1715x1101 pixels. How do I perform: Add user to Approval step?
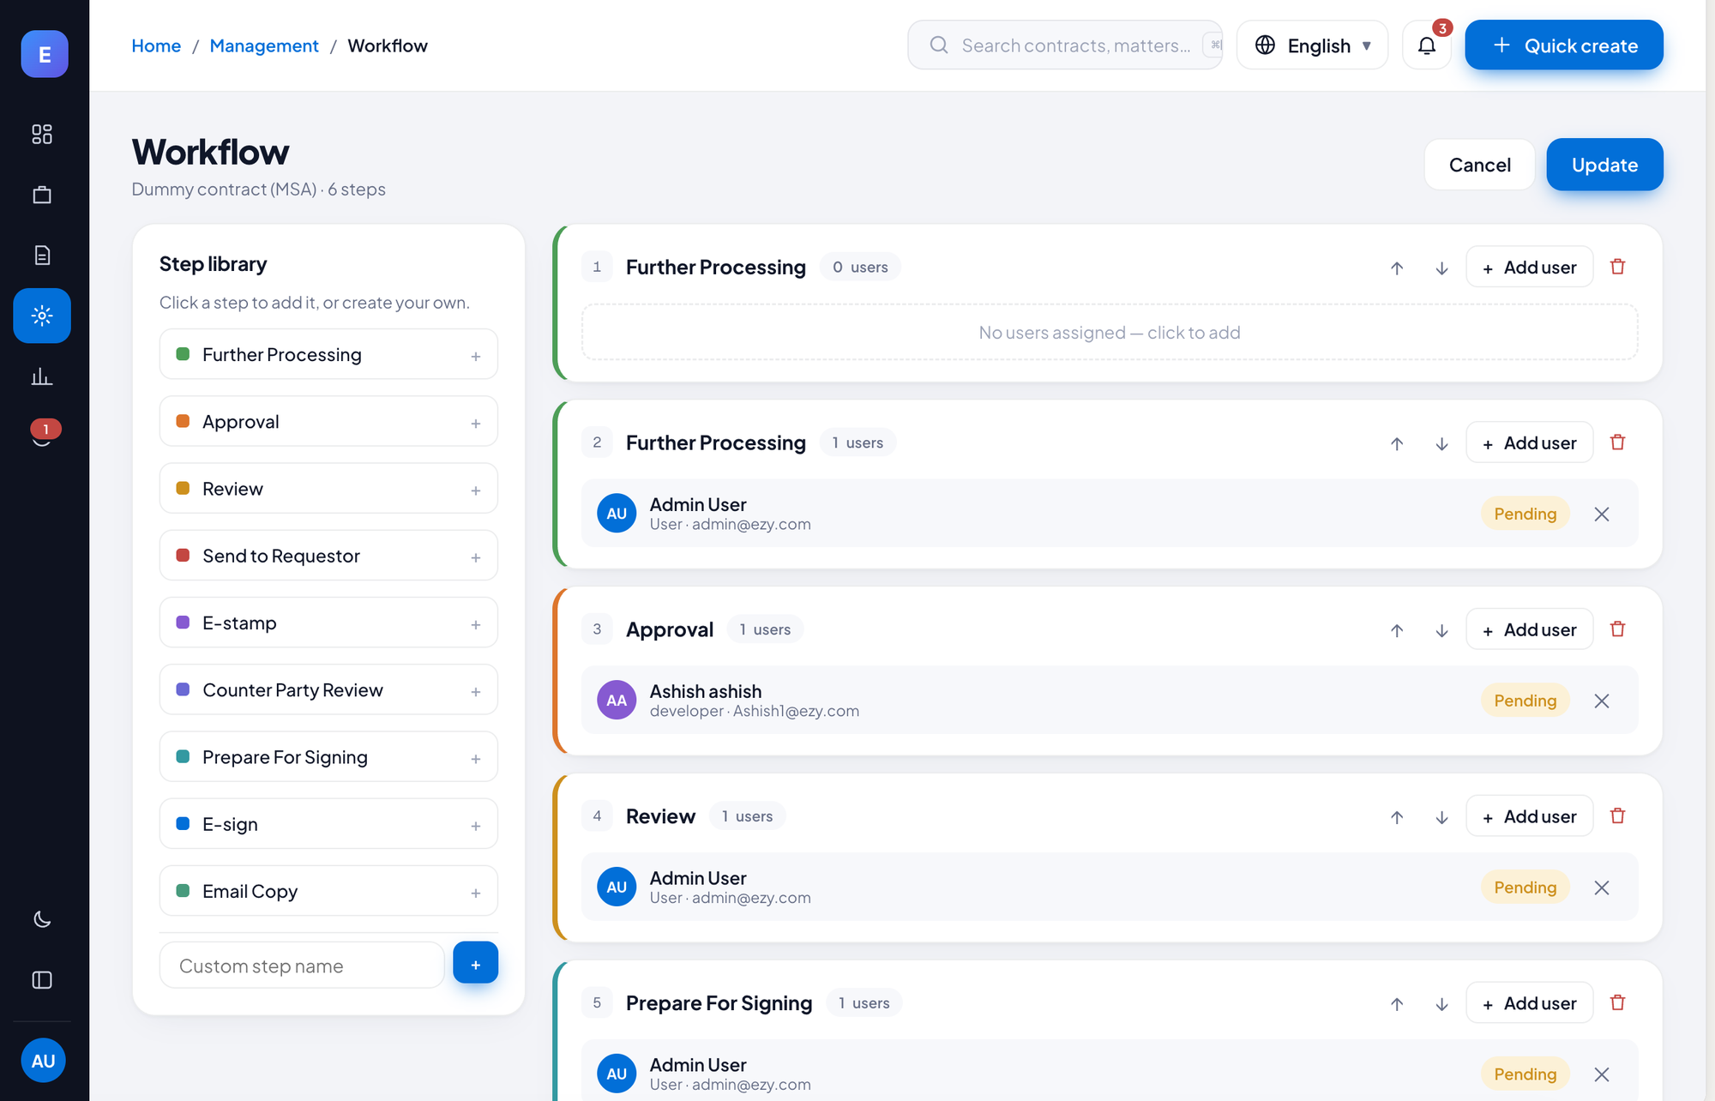tap(1530, 629)
